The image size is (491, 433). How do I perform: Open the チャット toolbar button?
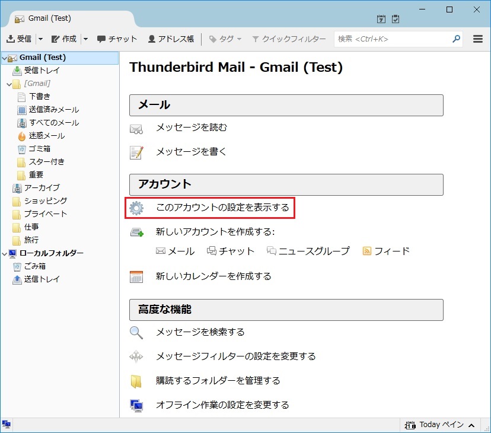coord(117,39)
